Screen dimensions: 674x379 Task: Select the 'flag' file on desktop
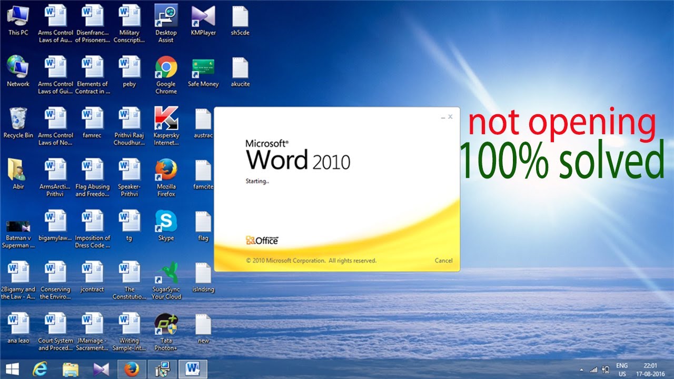203,226
